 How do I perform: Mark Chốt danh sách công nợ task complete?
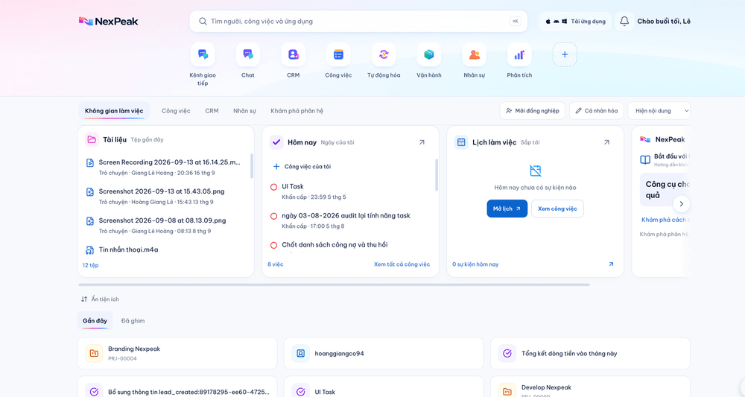pos(273,246)
